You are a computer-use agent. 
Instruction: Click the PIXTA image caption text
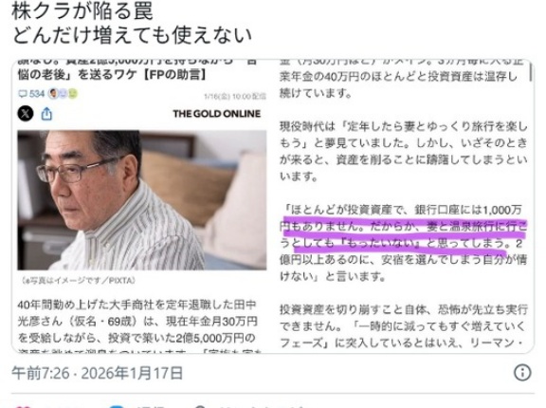tap(78, 281)
